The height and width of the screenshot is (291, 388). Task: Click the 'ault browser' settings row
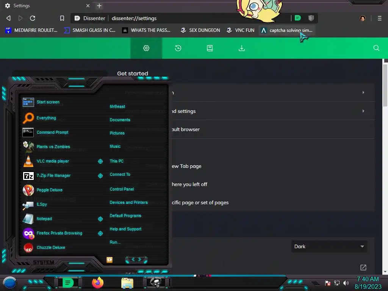click(x=273, y=130)
